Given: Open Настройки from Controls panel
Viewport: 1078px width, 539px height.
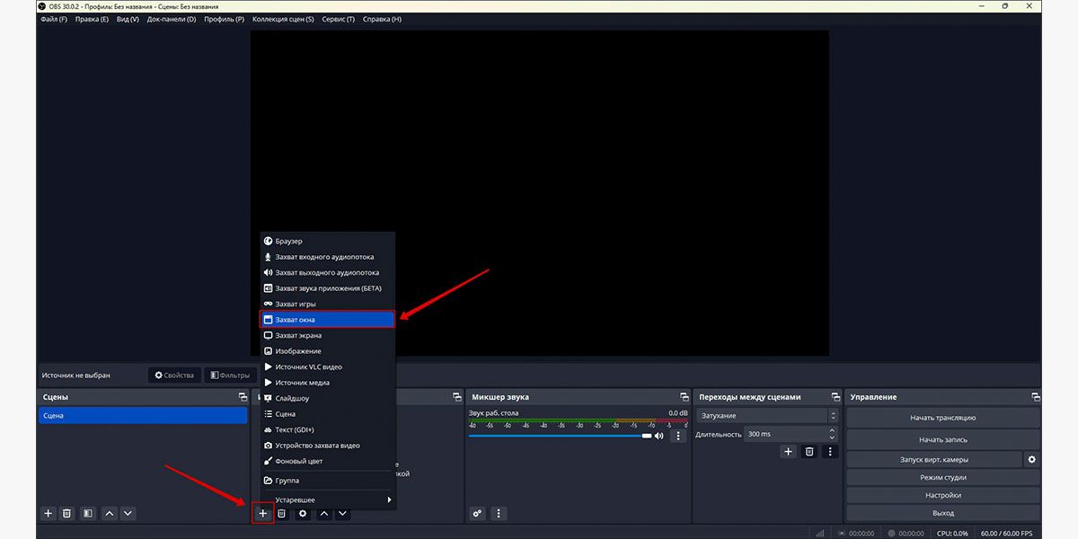Looking at the screenshot, I should click(x=943, y=495).
